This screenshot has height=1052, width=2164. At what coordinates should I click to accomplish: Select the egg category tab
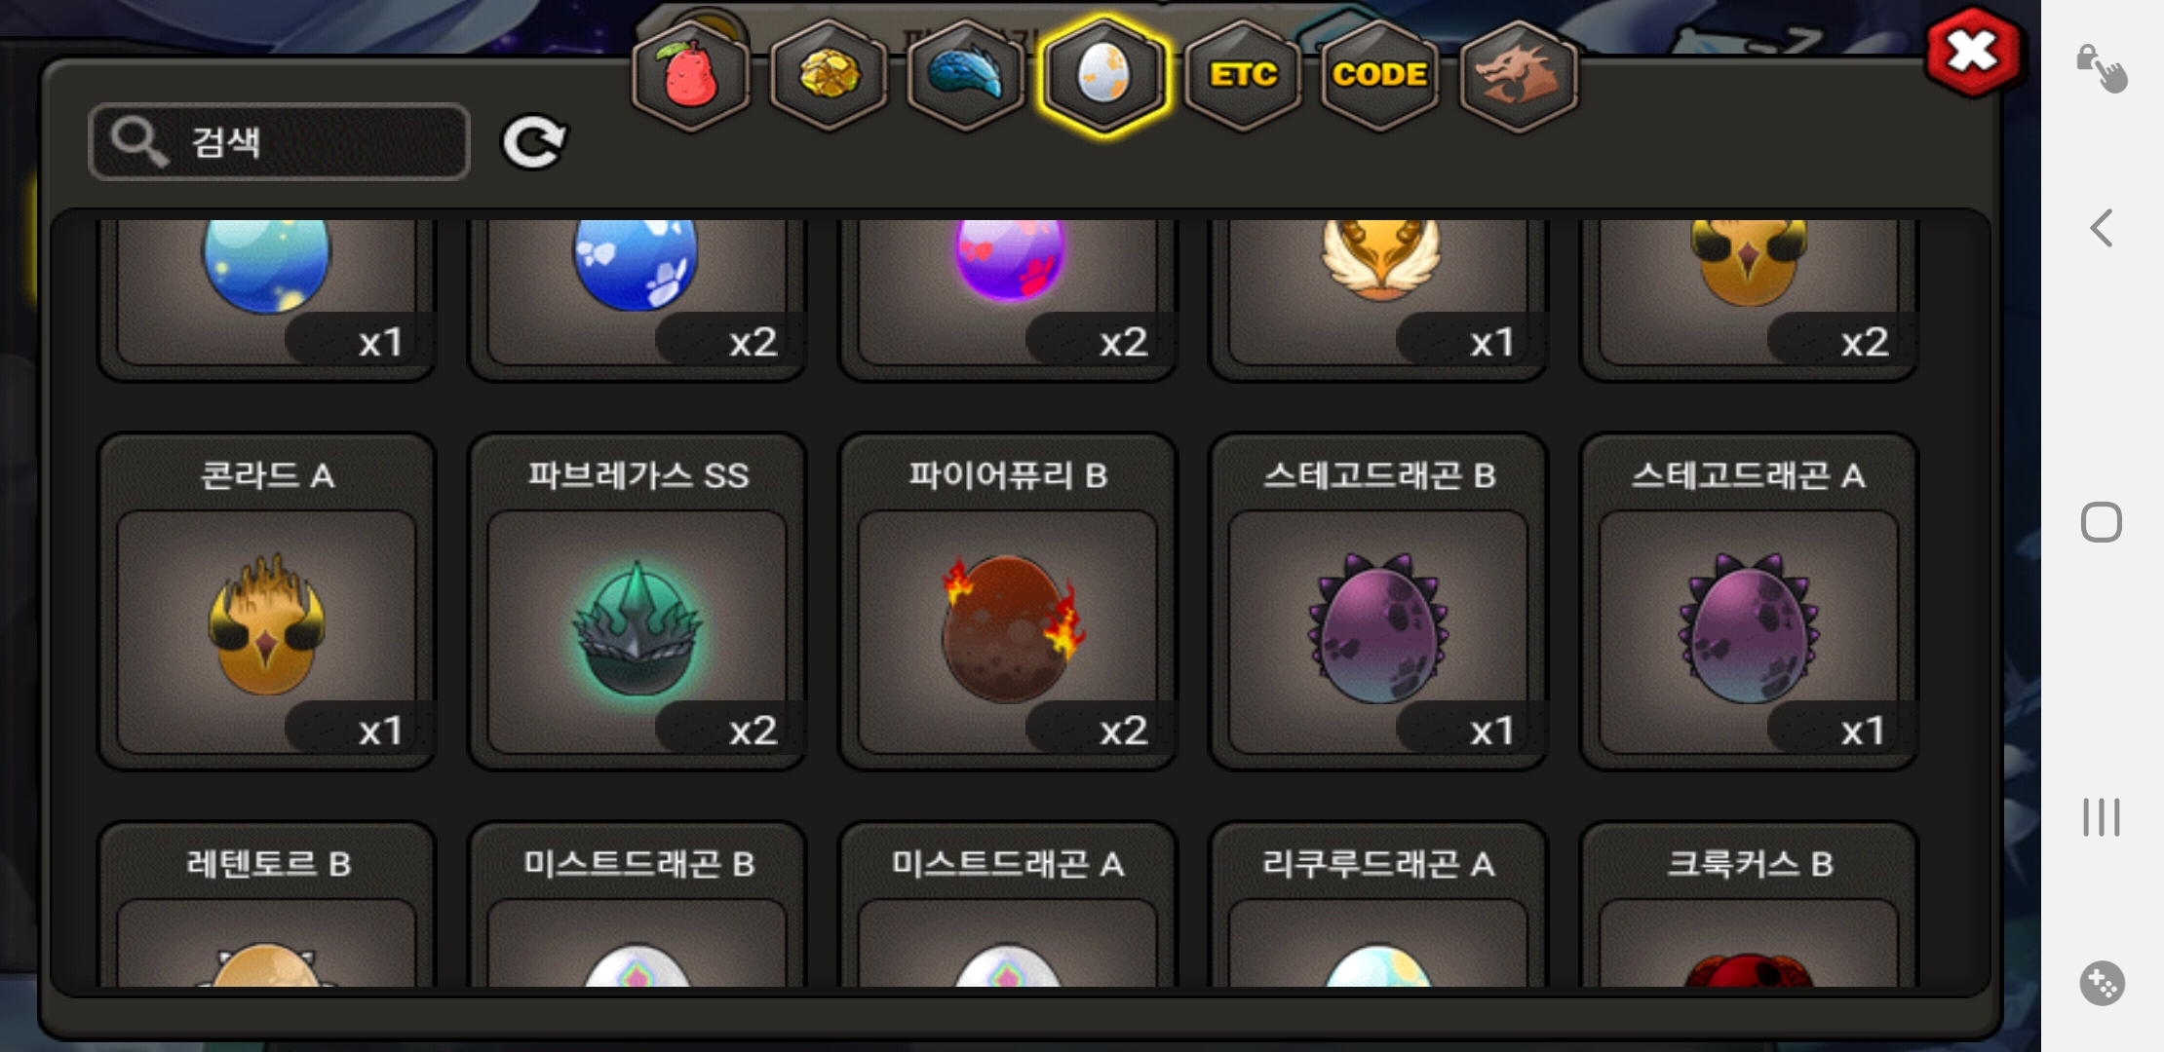(1103, 76)
